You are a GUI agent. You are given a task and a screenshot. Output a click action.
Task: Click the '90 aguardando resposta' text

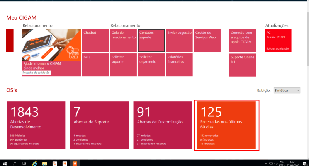pos(25,144)
